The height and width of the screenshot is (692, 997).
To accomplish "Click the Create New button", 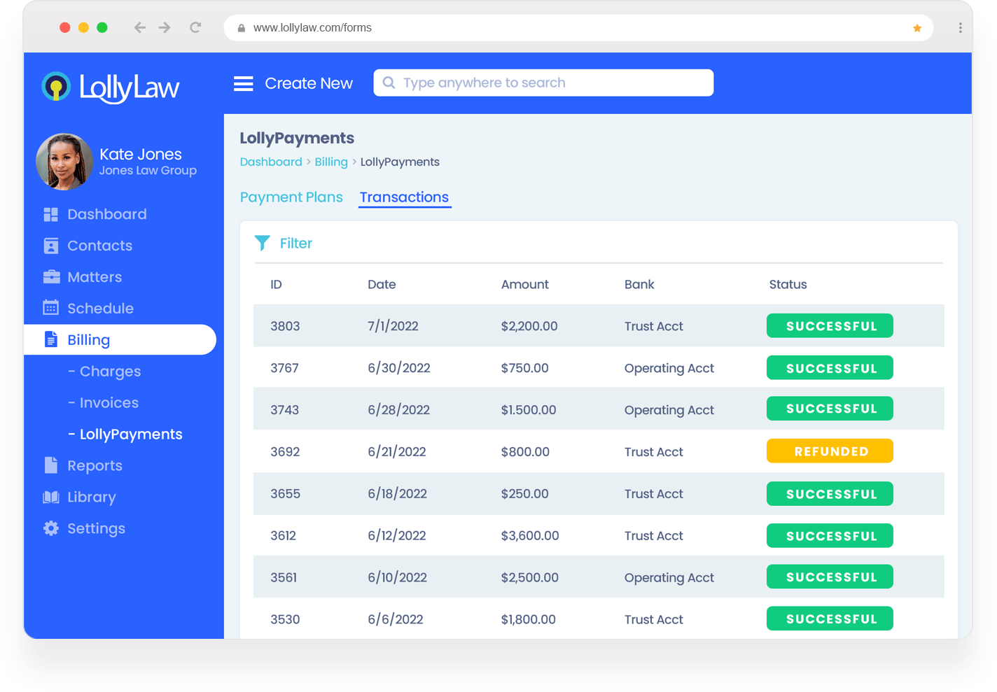I will tap(309, 83).
